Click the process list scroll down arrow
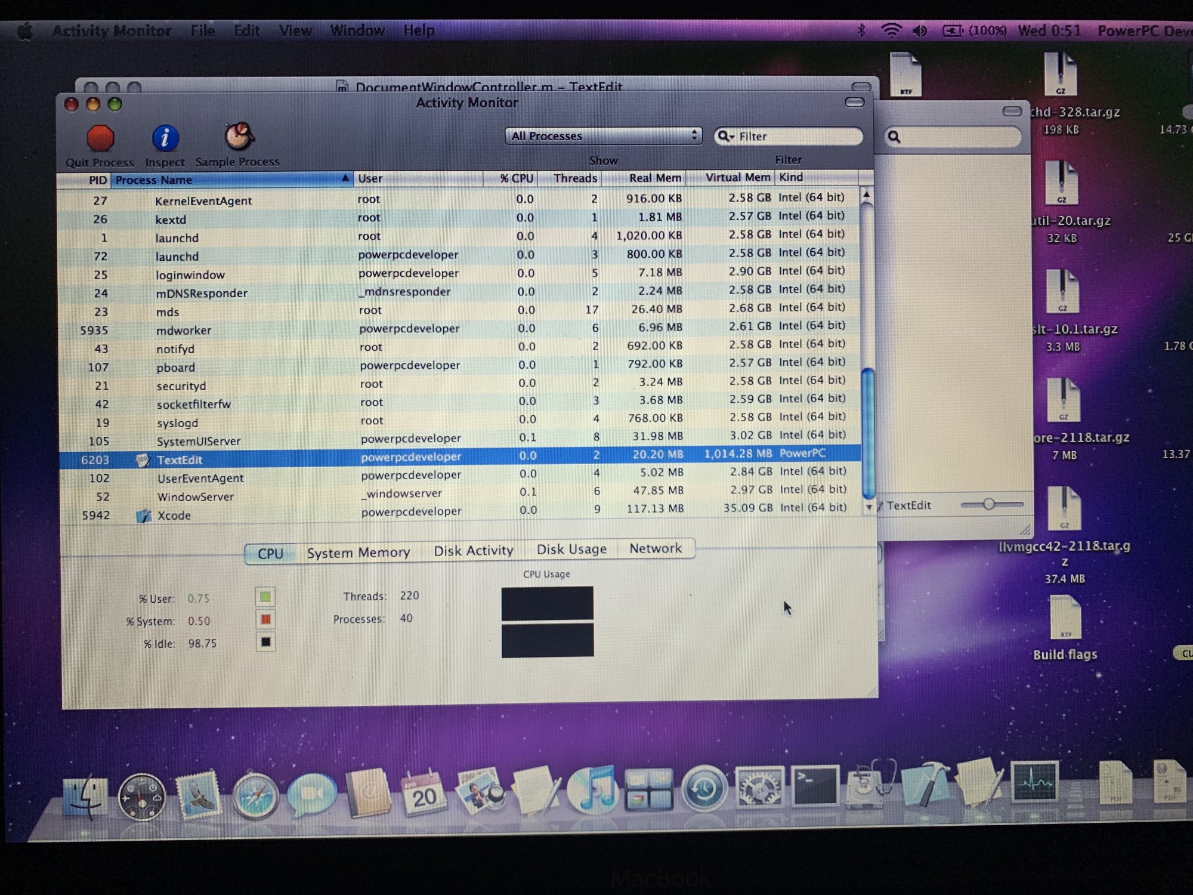Screen dimensions: 1193x895 [x=869, y=507]
